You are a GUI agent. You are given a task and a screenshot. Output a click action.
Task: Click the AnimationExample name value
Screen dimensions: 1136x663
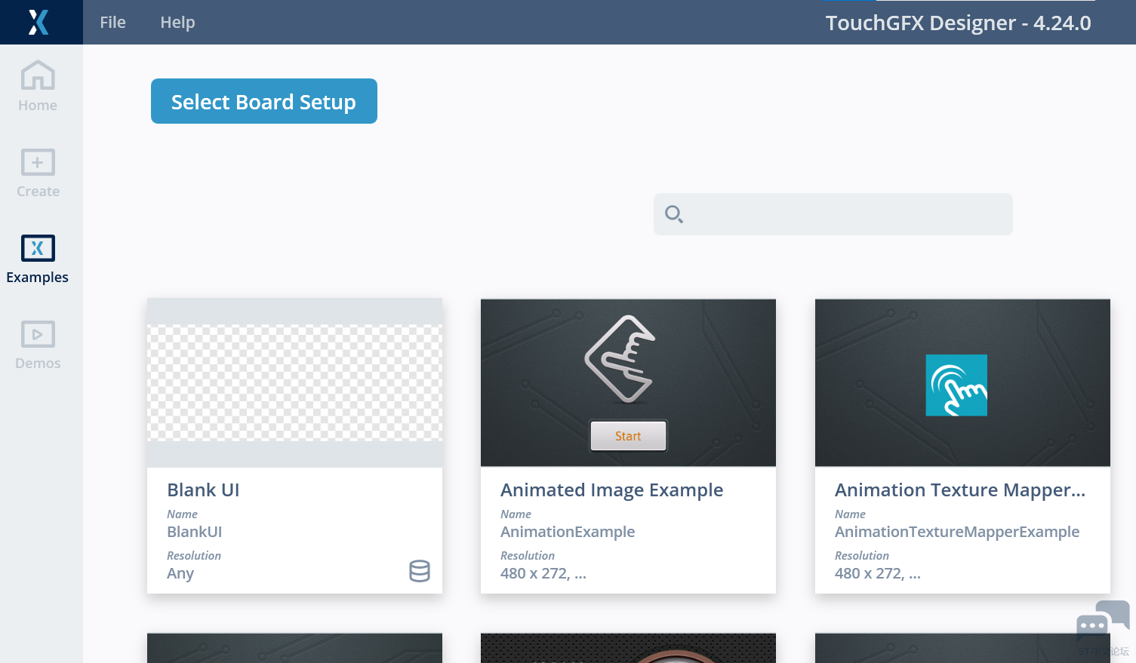568,532
